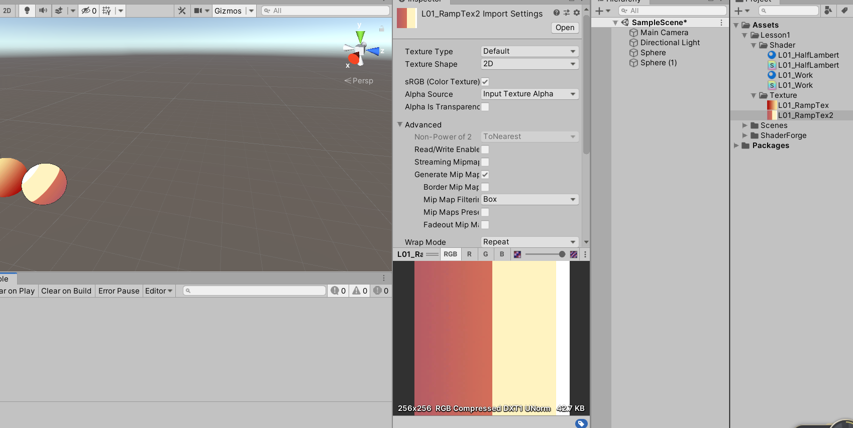853x428 pixels.
Task: Toggle Error Pause console option
Action: tap(119, 291)
